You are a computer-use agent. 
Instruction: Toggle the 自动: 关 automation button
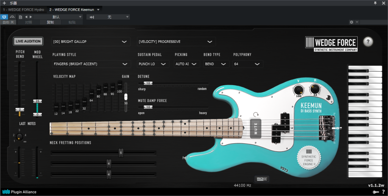coord(8,22)
